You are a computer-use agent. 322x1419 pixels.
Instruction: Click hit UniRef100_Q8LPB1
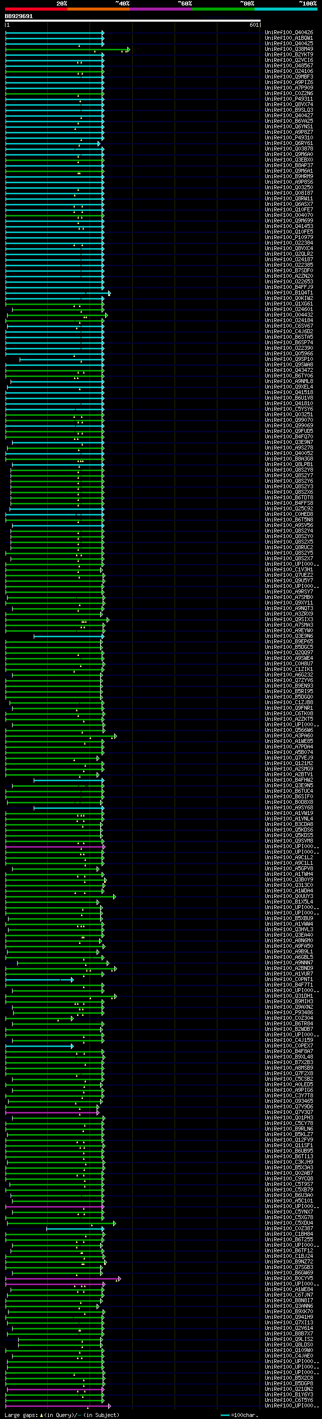(289, 465)
